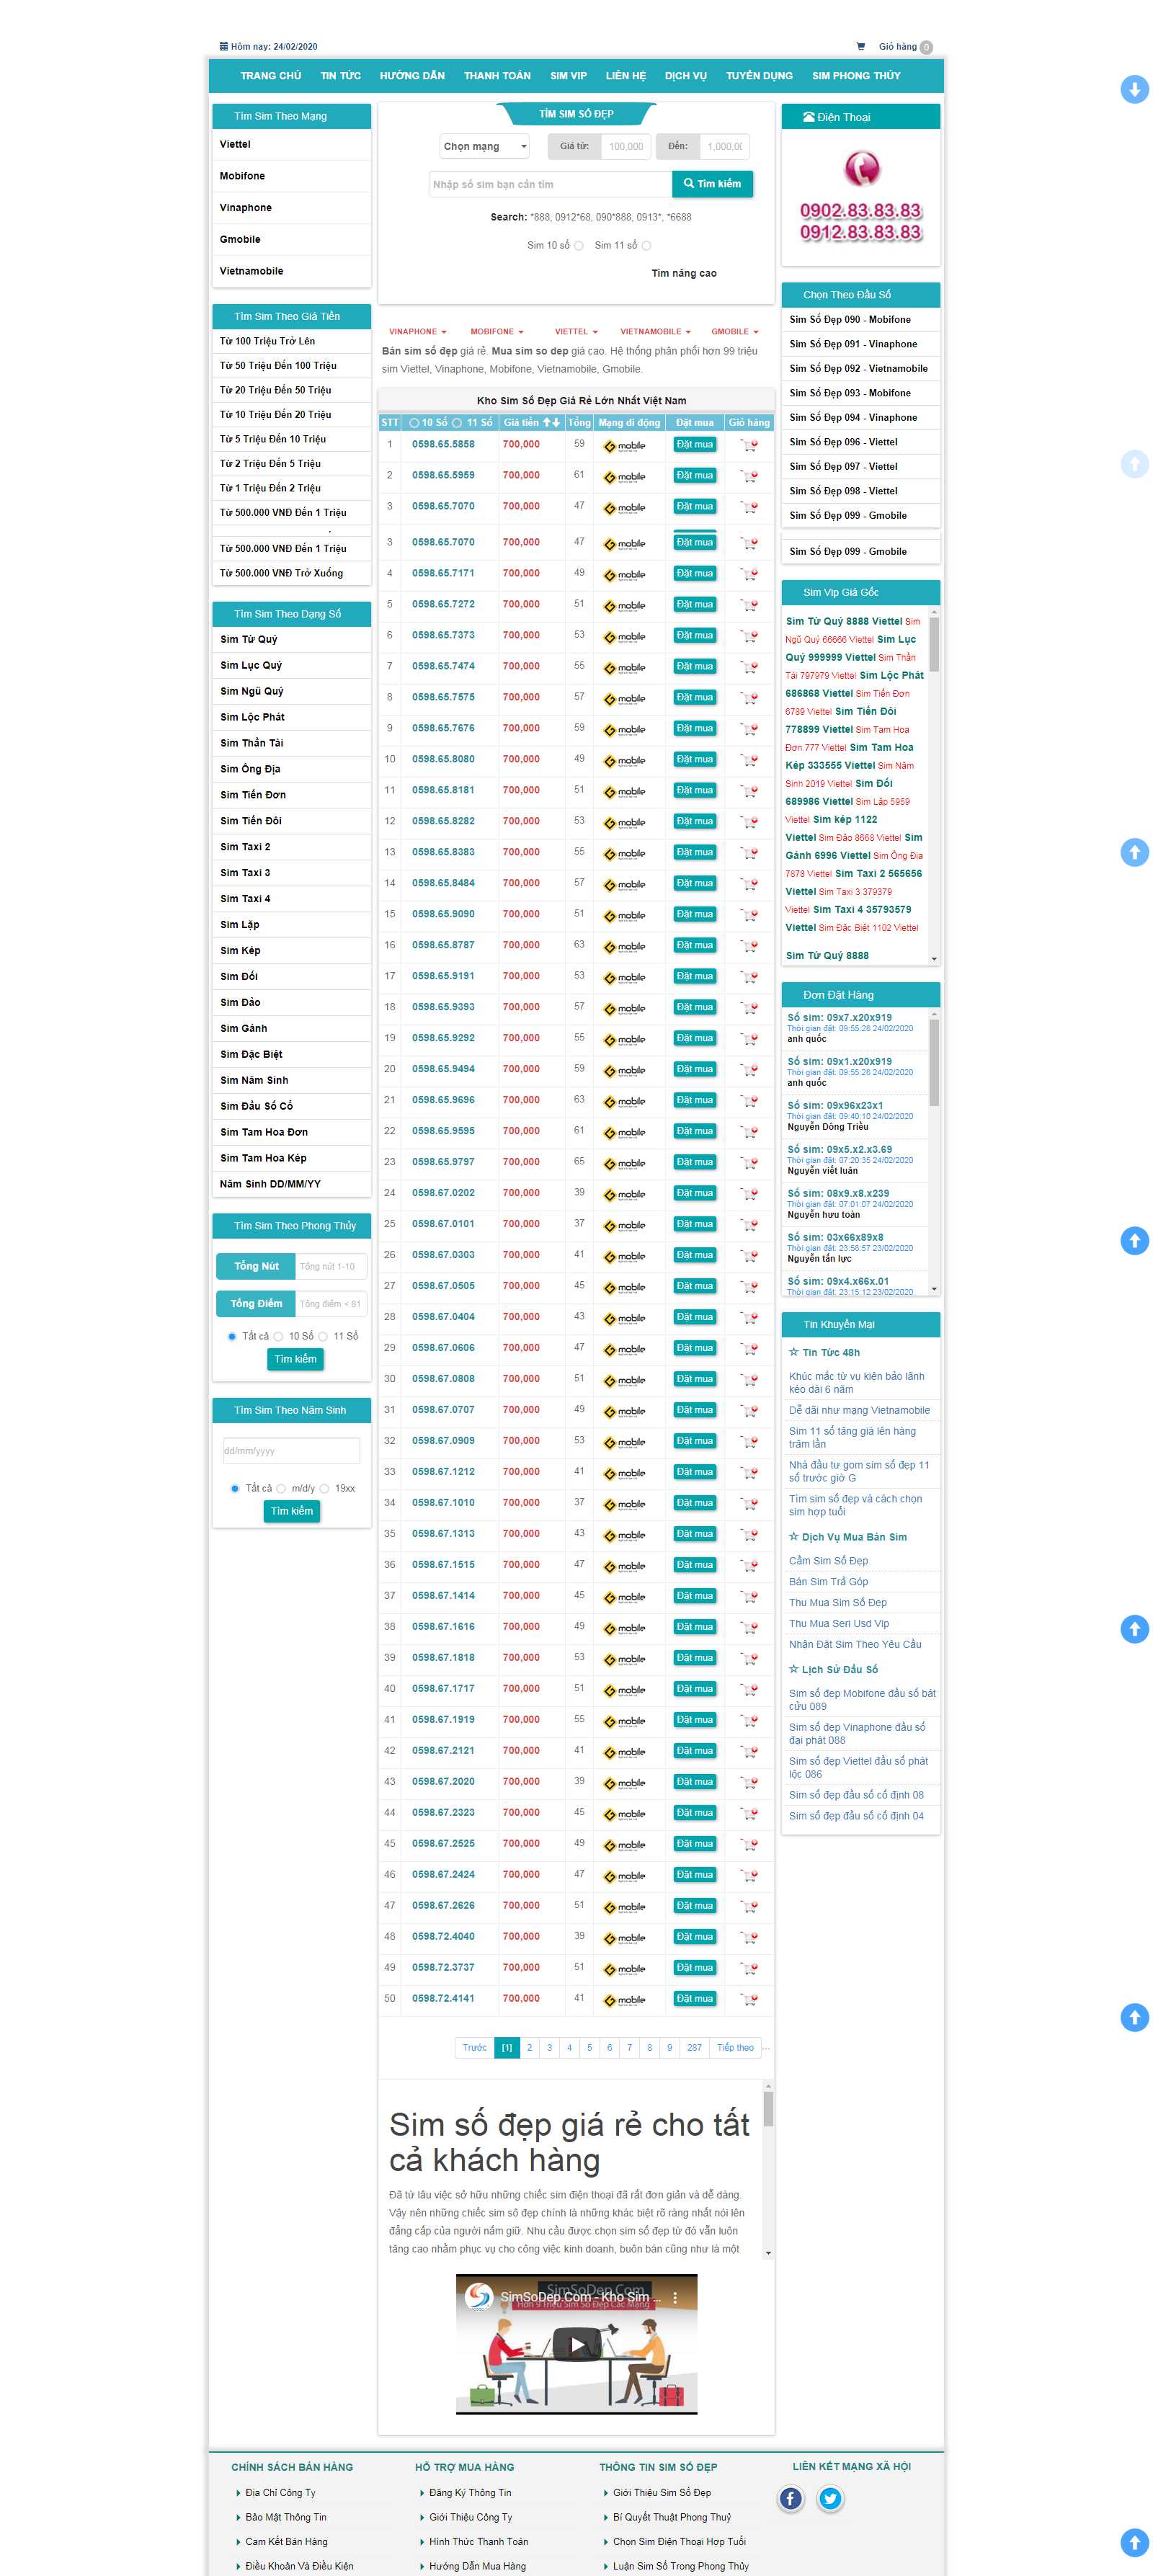Viewport: 1153px width, 2576px height.
Task: Go to page 2 in pagination
Action: (x=529, y=2048)
